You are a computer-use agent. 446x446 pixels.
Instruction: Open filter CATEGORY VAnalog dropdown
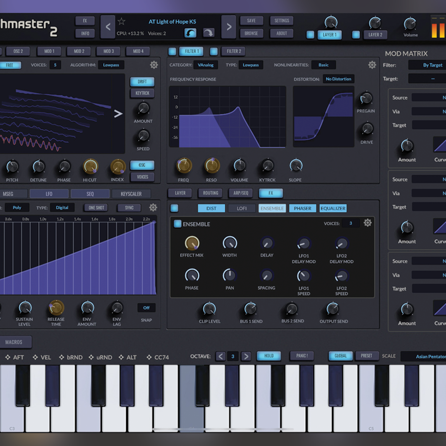[x=206, y=65]
